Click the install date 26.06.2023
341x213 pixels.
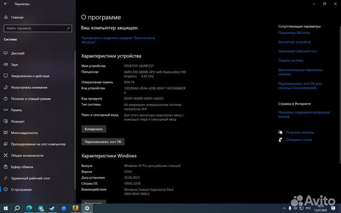(132, 177)
